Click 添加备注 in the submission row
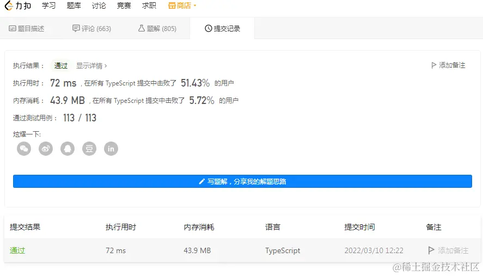Viewport: 483px width, 276px height. [x=449, y=250]
